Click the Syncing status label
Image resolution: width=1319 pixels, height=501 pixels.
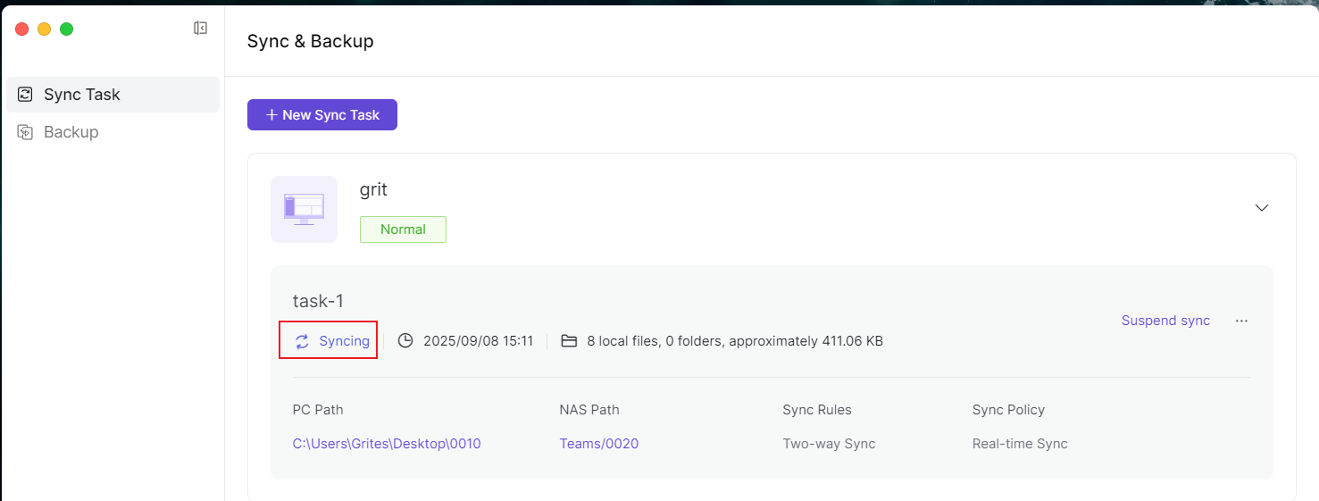point(344,341)
